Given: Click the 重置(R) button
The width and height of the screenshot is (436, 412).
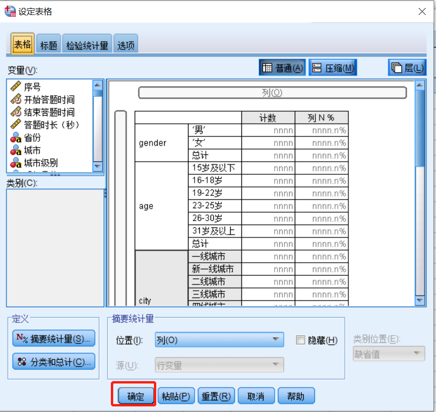Looking at the screenshot, I should (216, 396).
